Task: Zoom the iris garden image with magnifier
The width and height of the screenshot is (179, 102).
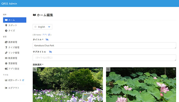Action: (x=35, y=69)
